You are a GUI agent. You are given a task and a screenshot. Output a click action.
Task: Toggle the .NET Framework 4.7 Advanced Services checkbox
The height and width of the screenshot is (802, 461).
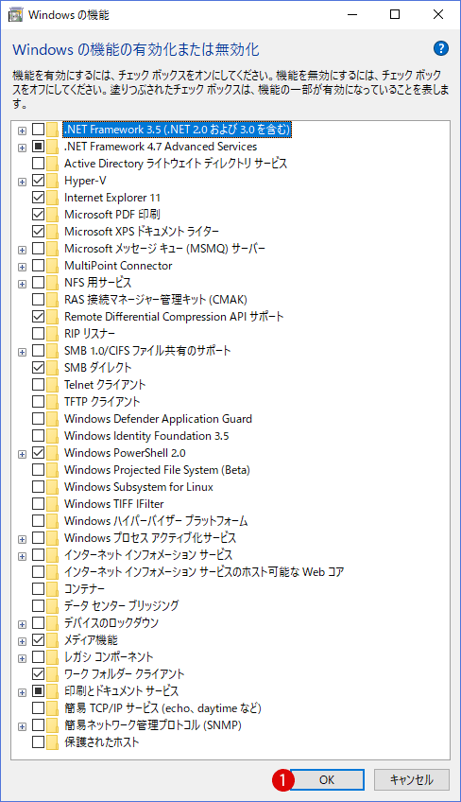38,147
